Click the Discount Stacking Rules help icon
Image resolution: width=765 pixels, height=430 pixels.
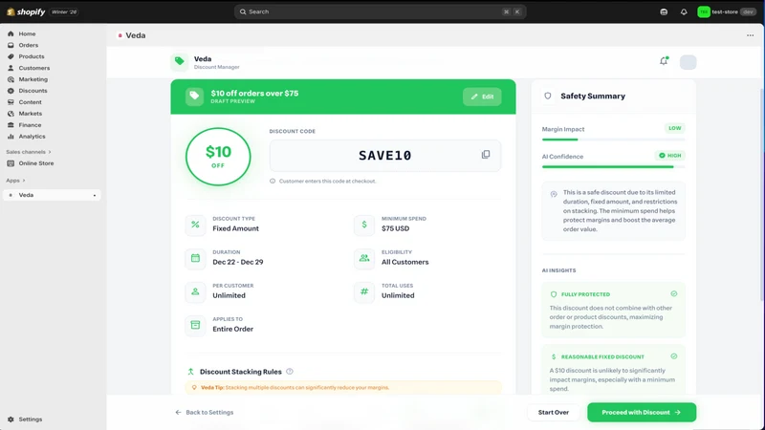[290, 372]
